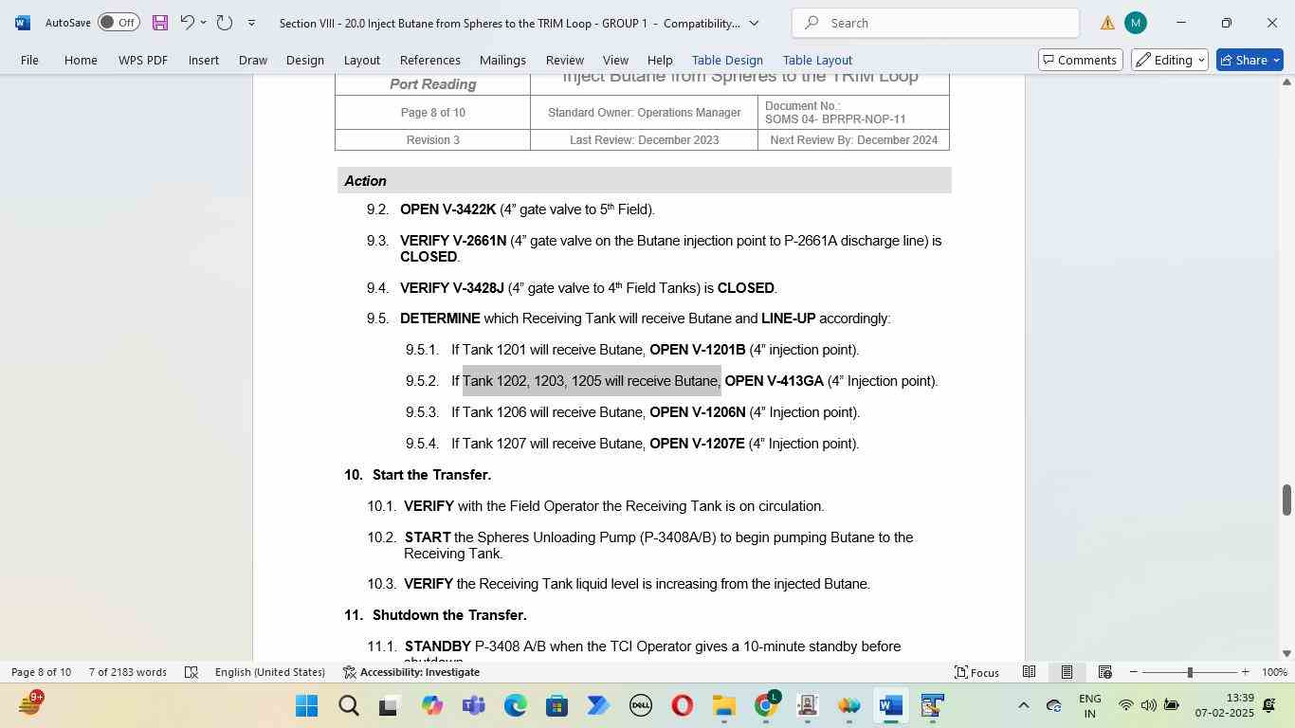Click the heading Start the Transfer.

431,475
